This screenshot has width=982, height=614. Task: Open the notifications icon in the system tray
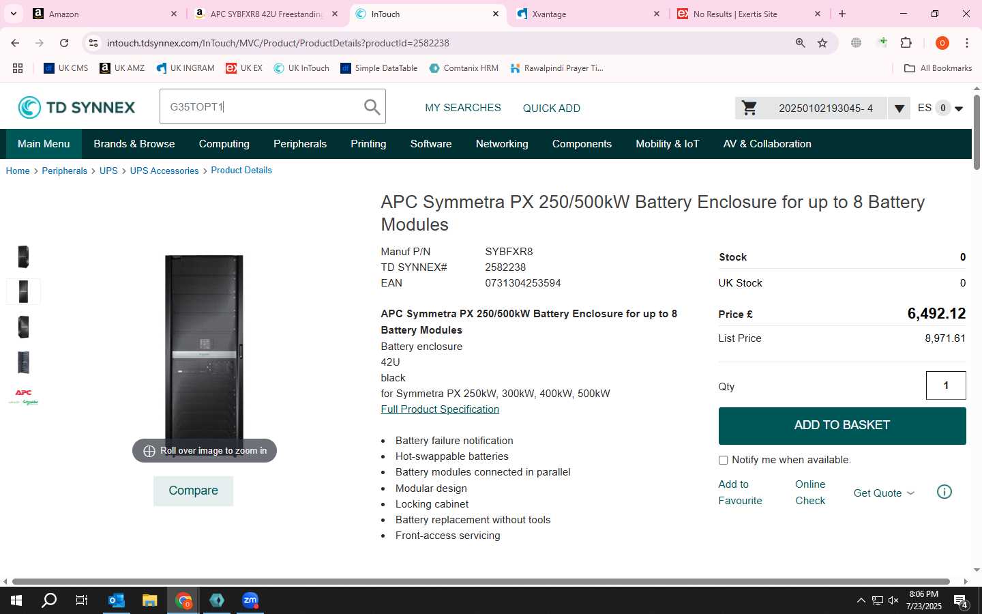click(961, 601)
